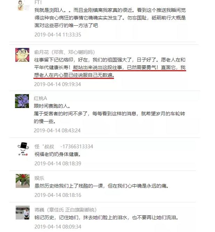Image resolution: width=215 pixels, height=232 pixels.
Task: Click timestamp 2019-04-14 08:43:24
Action: click(57, 131)
